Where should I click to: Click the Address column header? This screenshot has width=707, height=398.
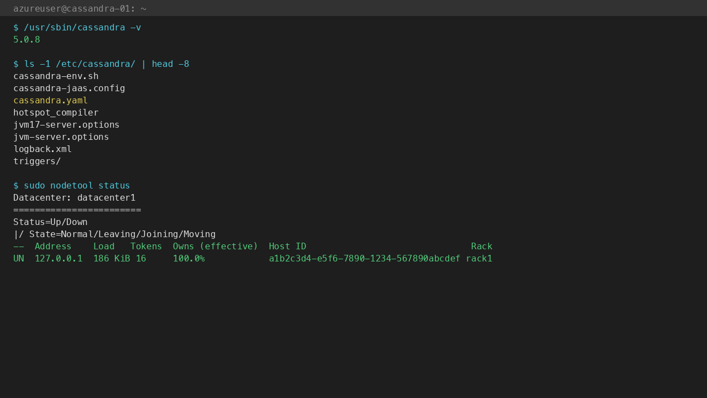pos(53,247)
